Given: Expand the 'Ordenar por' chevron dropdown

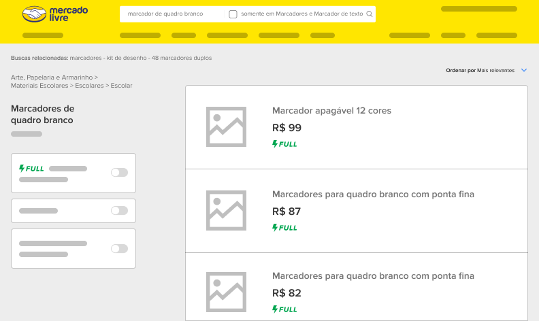Looking at the screenshot, I should [x=524, y=70].
